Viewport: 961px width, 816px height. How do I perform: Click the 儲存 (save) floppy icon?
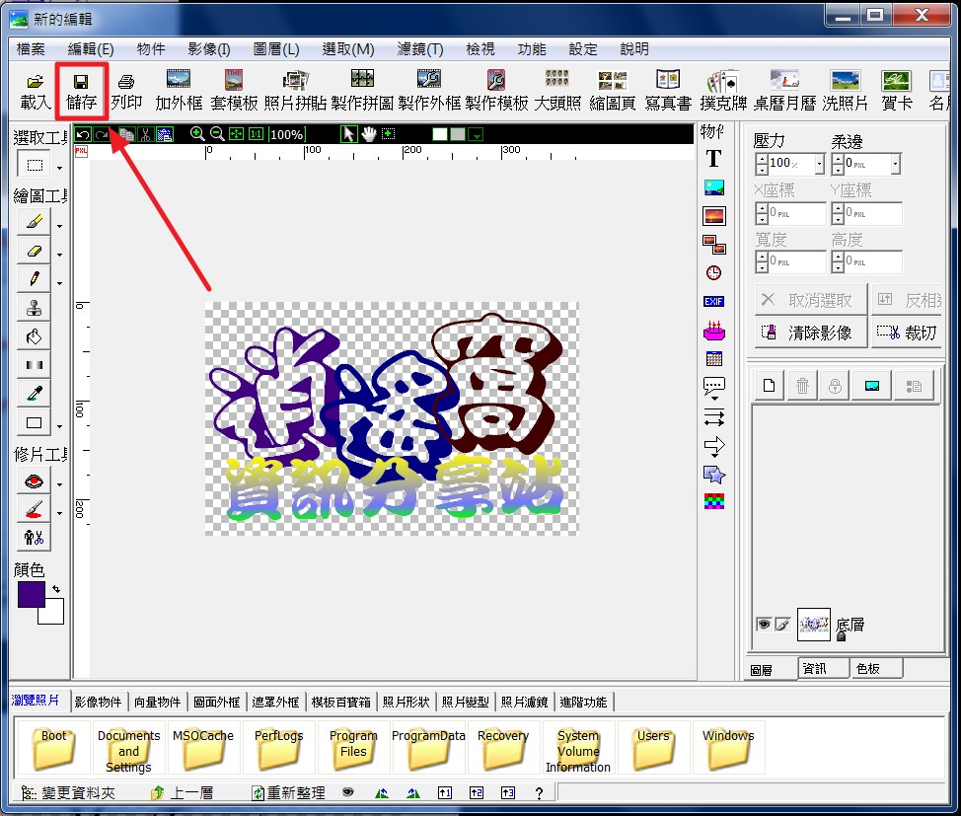pos(81,92)
